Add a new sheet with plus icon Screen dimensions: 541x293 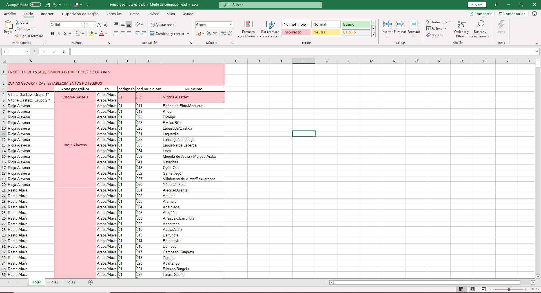[x=90, y=282]
